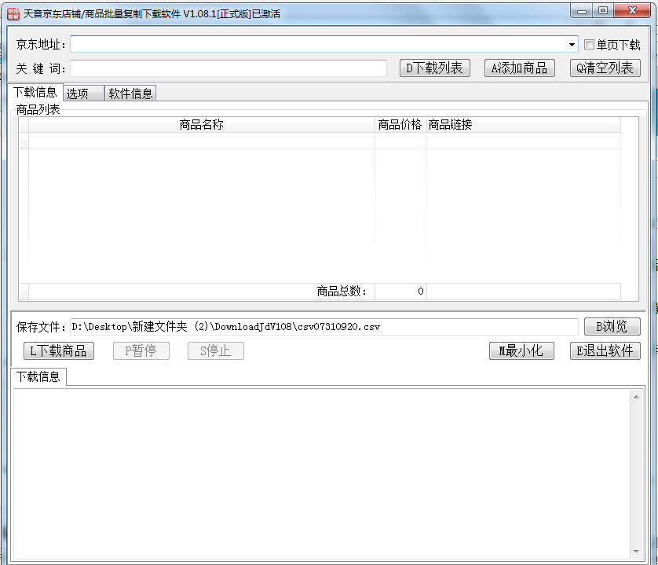Viewport: 658px width, 565px height.
Task: Click the log scrollbar up arrow
Action: click(636, 397)
